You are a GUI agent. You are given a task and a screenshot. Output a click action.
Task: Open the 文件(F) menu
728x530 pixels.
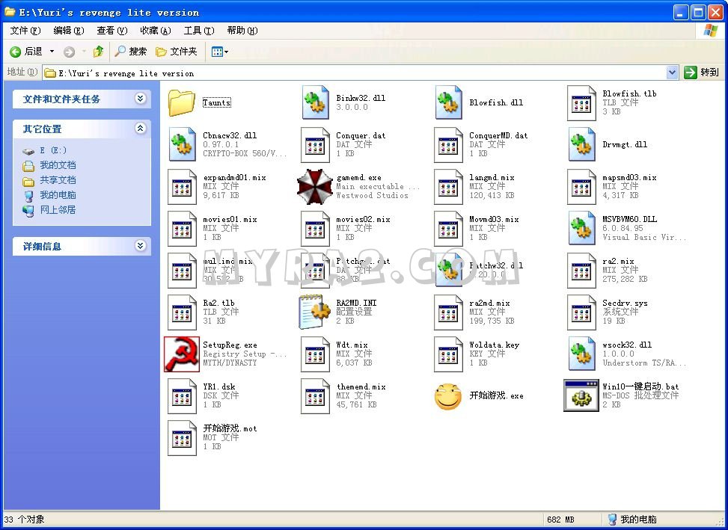click(25, 31)
